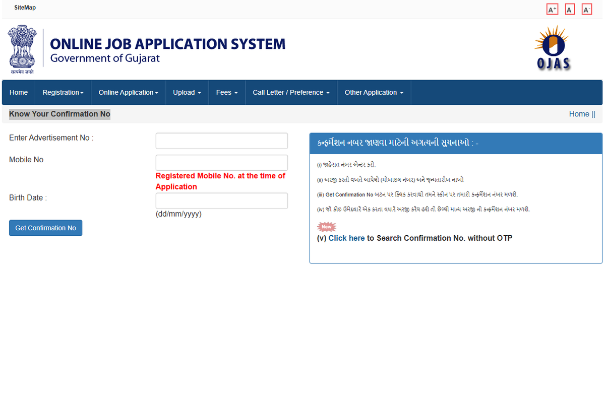Image resolution: width=605 pixels, height=403 pixels.
Task: Reset font size with A icon
Action: (x=570, y=9)
